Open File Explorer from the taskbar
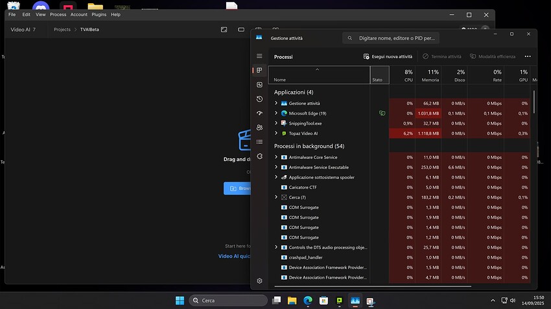 (x=292, y=300)
